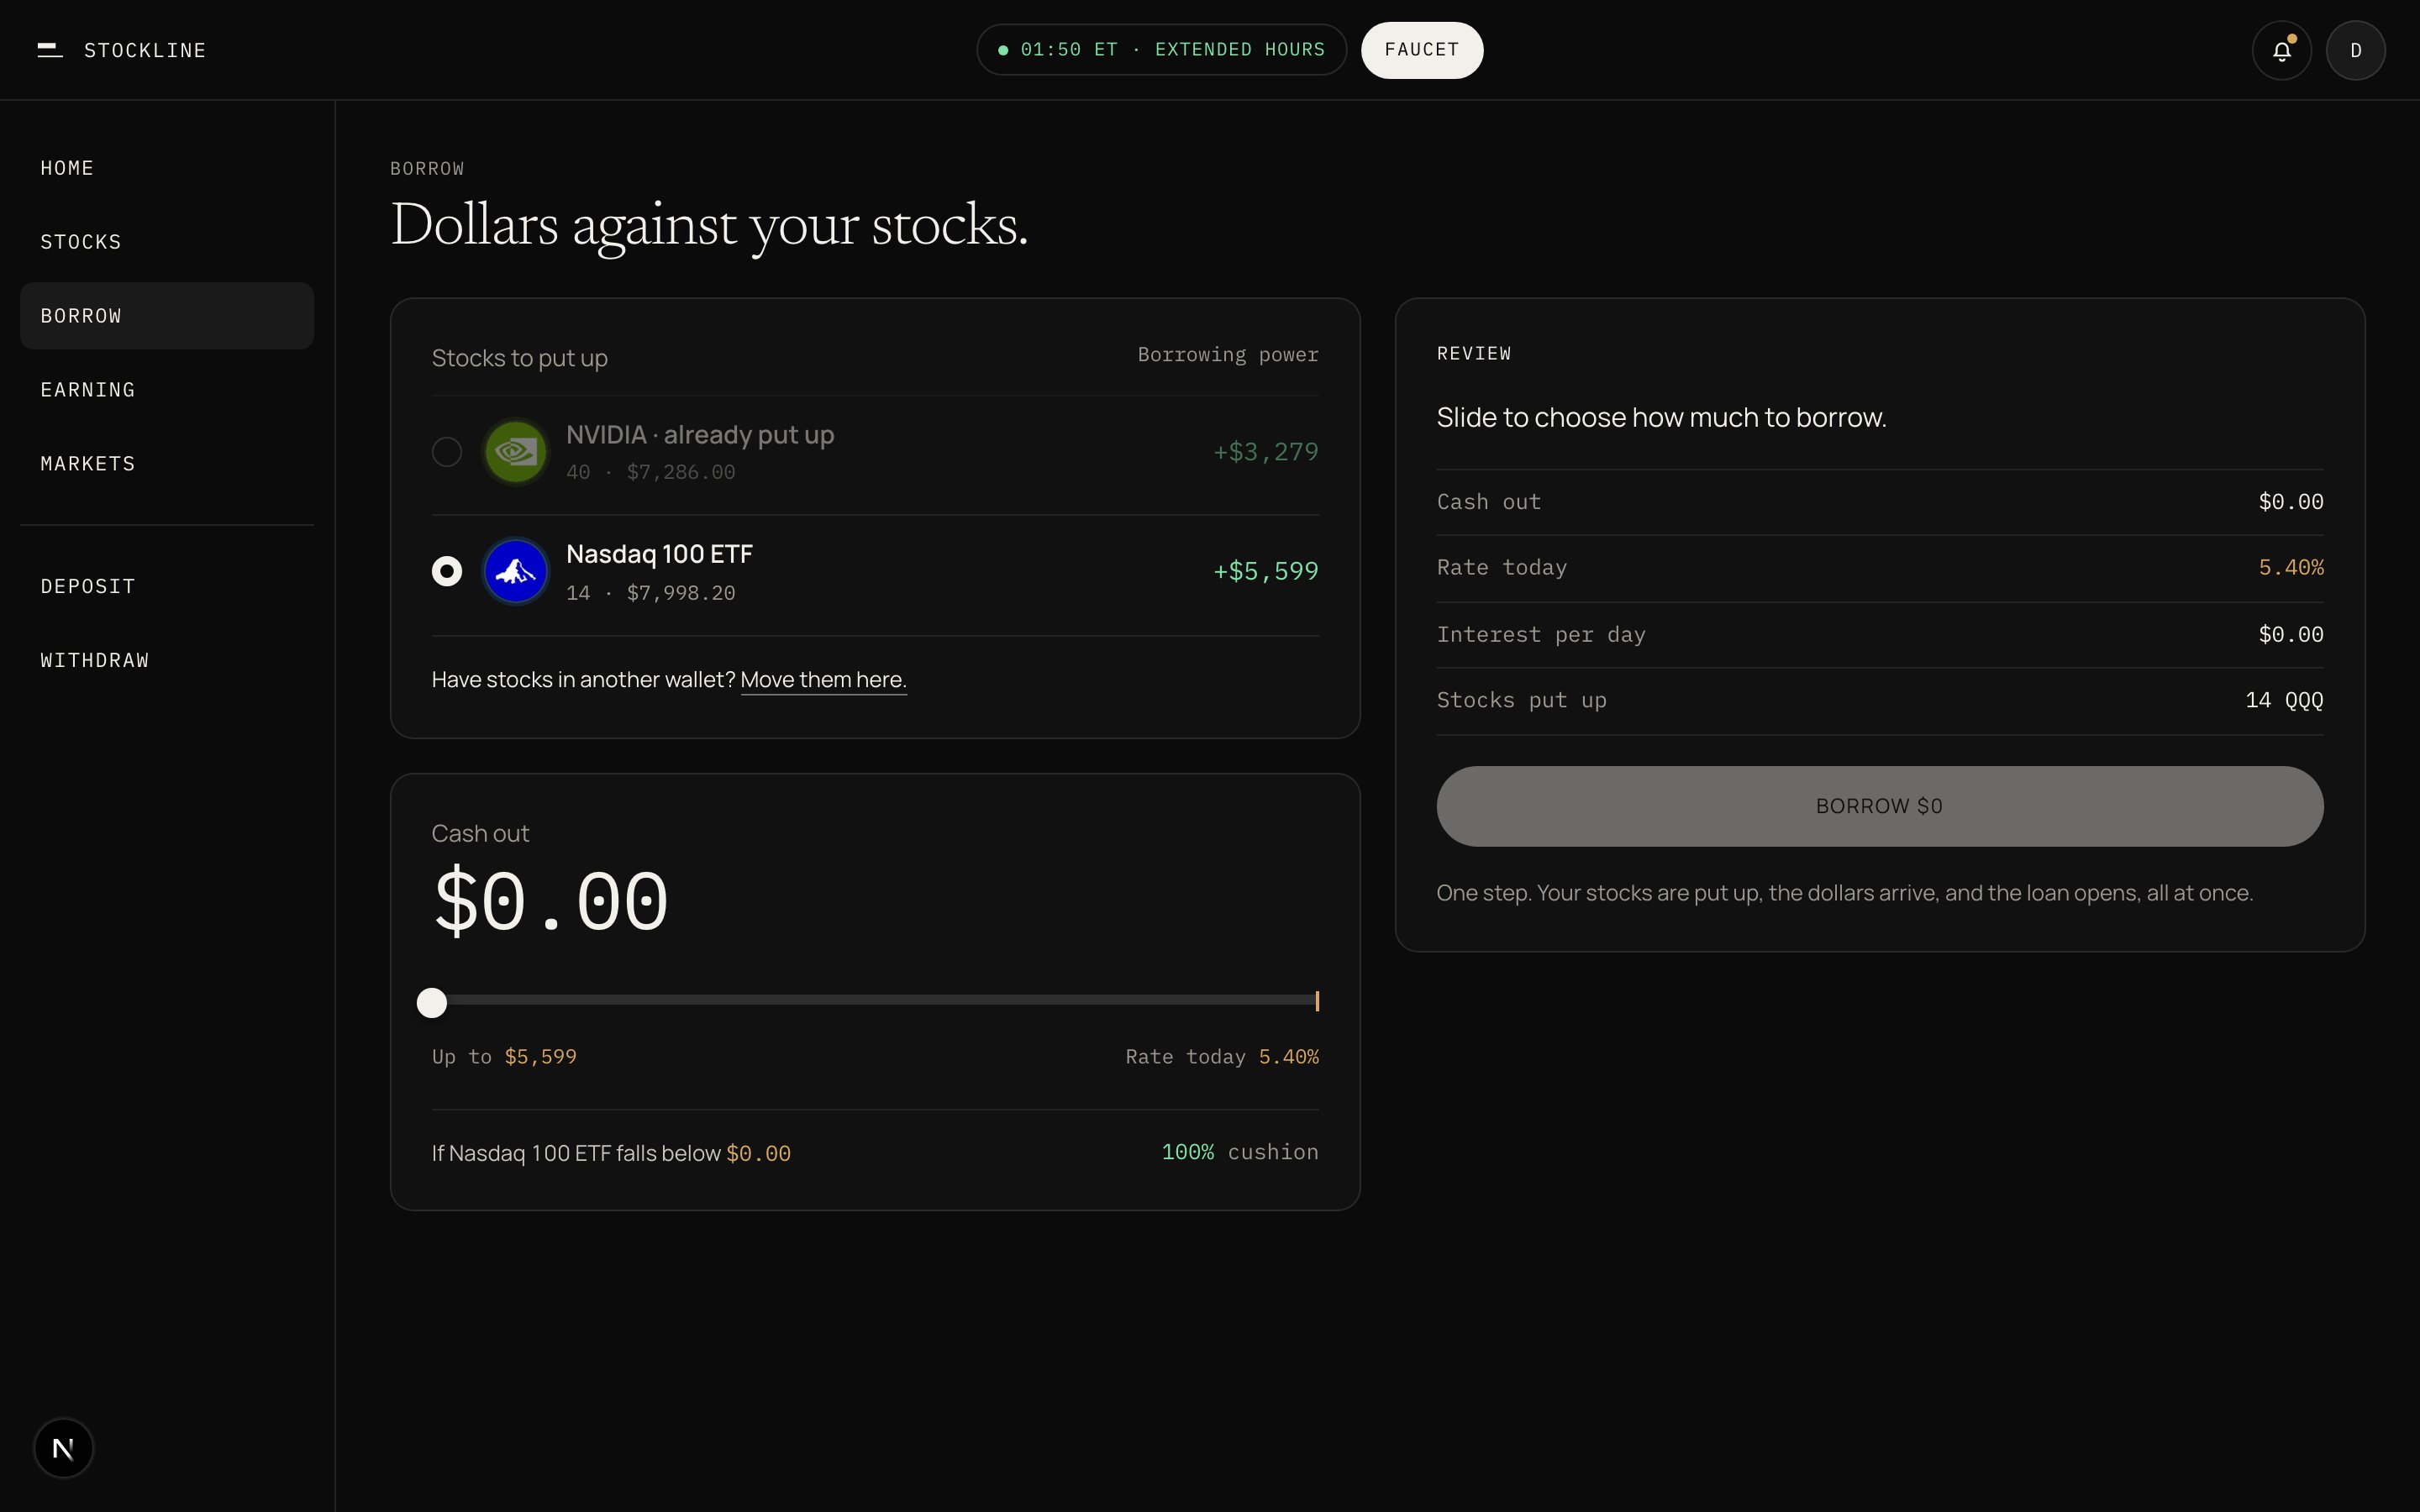2420x1512 pixels.
Task: Click 'Slide to choose how much to borrow.'
Action: [1661, 417]
